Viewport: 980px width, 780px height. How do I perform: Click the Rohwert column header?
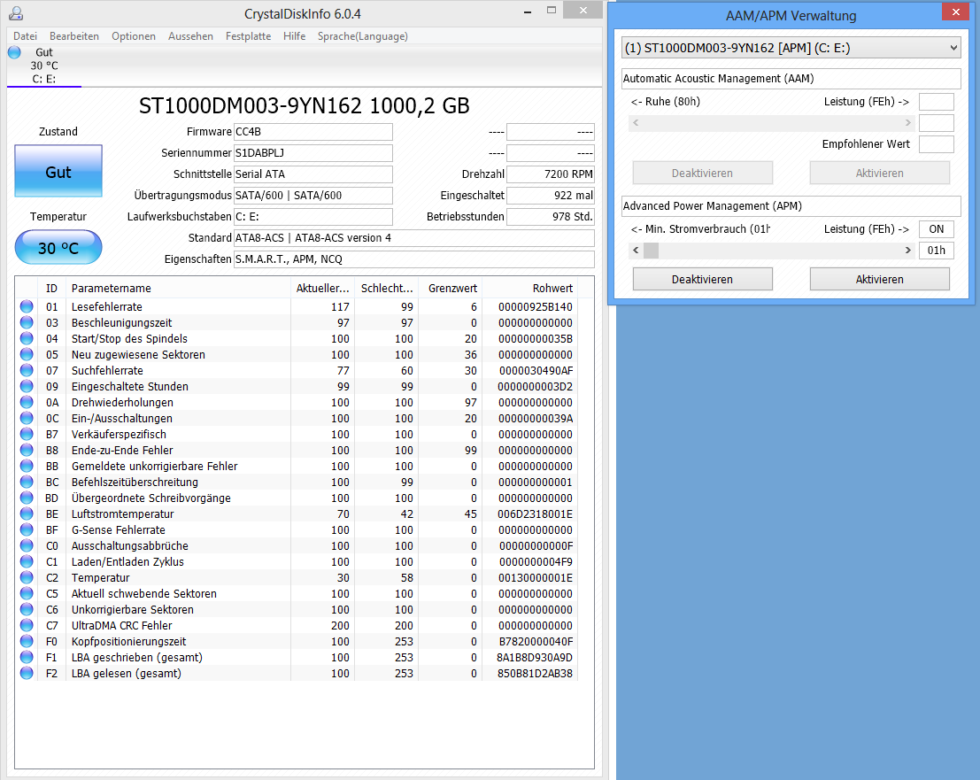click(529, 288)
